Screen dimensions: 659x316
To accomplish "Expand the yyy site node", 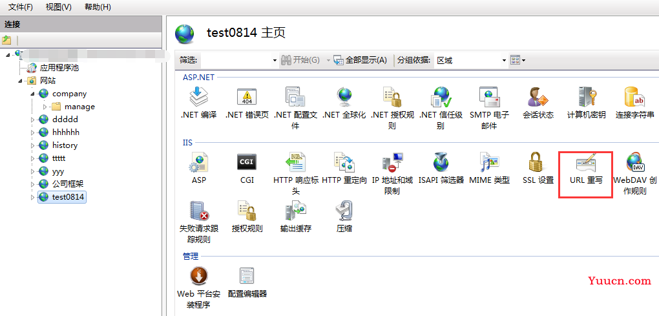I will tap(33, 171).
